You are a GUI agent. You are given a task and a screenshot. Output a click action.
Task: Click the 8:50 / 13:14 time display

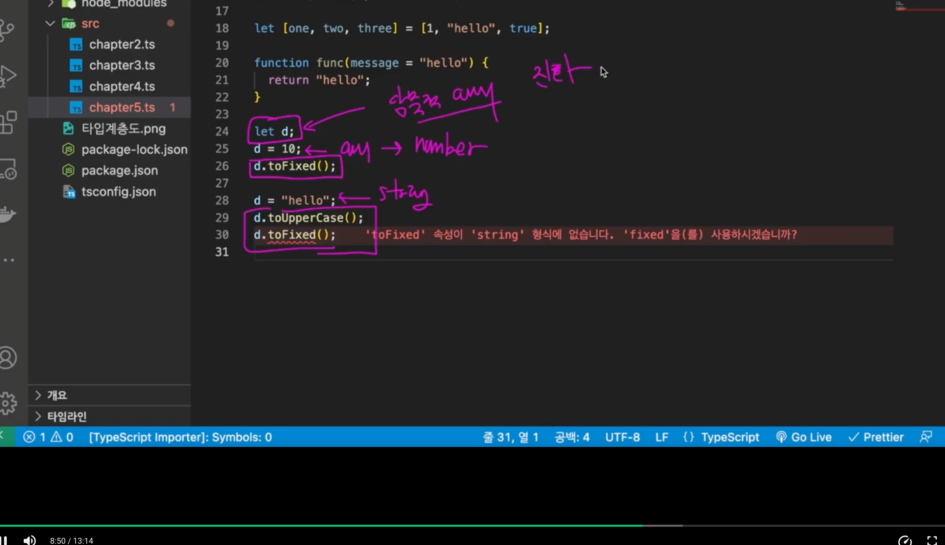pos(71,541)
